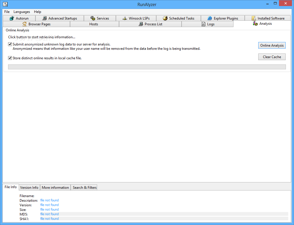This screenshot has width=294, height=225.
Task: Minimize the RunAlyzer window
Action: 267,3
